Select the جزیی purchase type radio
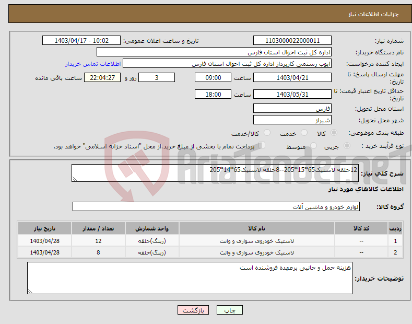The width and height of the screenshot is (412, 324). pyautogui.click(x=347, y=146)
